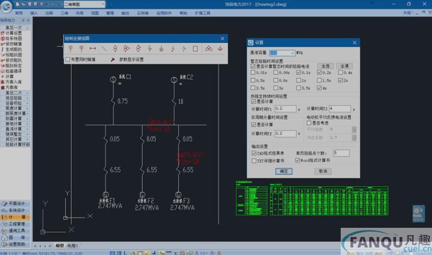Image resolution: width=432 pixels, height=255 pixels.
Task: Toggle Word格式计算书 checkbox
Action: click(x=297, y=160)
